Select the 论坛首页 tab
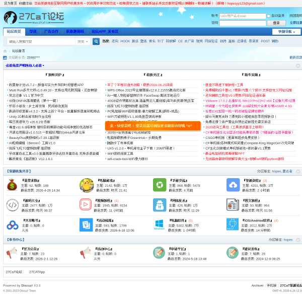This screenshot has height=302, width=302. tap(14, 32)
